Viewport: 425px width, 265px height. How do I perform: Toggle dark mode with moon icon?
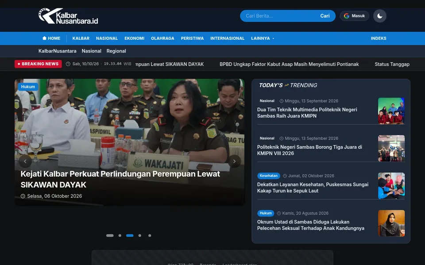tap(380, 16)
